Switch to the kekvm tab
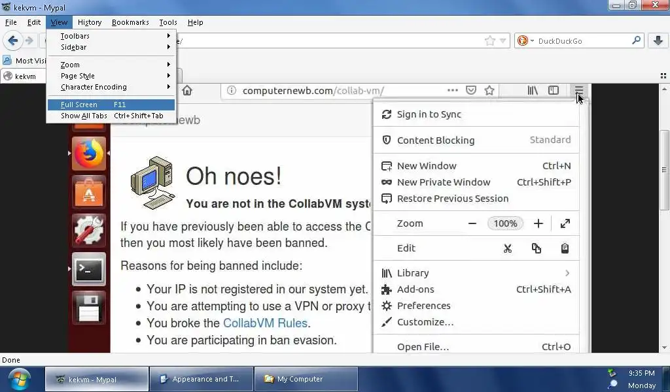This screenshot has height=392, width=670. point(24,76)
